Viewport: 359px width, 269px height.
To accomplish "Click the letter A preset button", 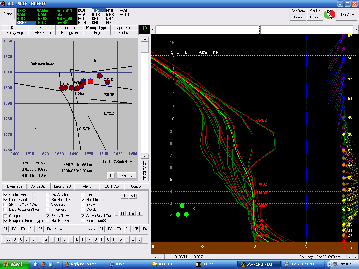I will (x=8, y=239).
